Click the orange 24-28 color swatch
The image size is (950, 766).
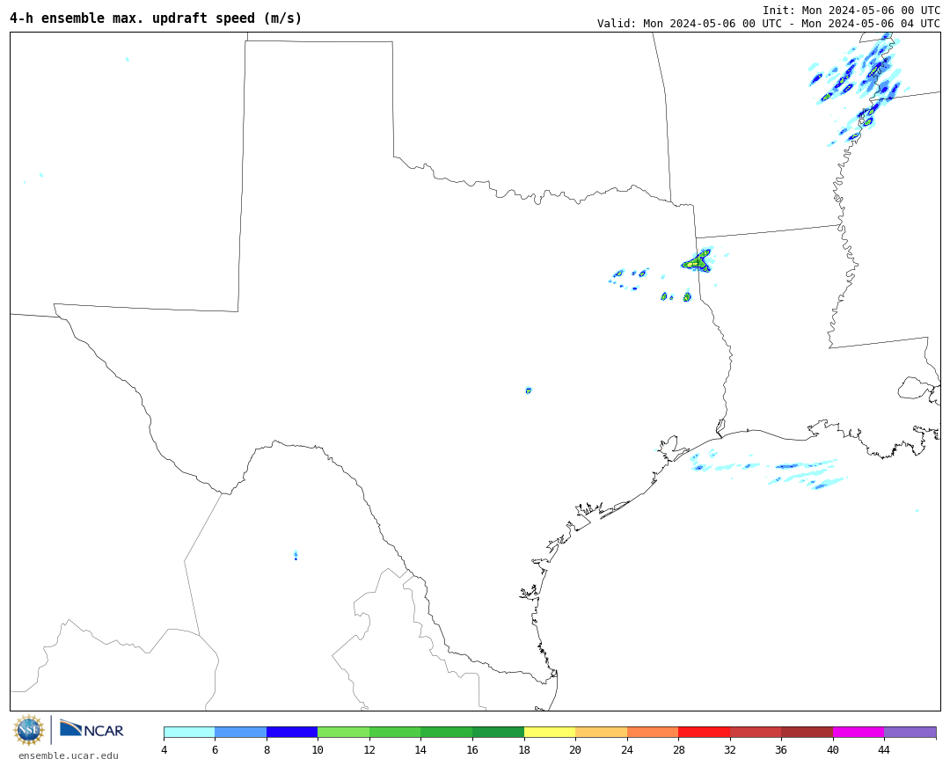[x=653, y=732]
